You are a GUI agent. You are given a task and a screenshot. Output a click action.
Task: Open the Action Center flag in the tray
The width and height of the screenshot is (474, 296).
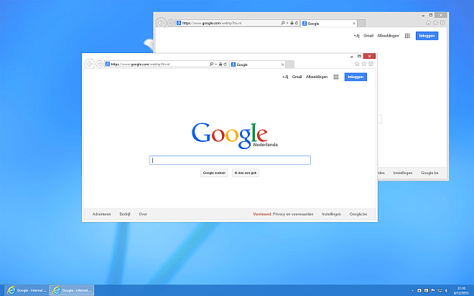[x=433, y=290]
